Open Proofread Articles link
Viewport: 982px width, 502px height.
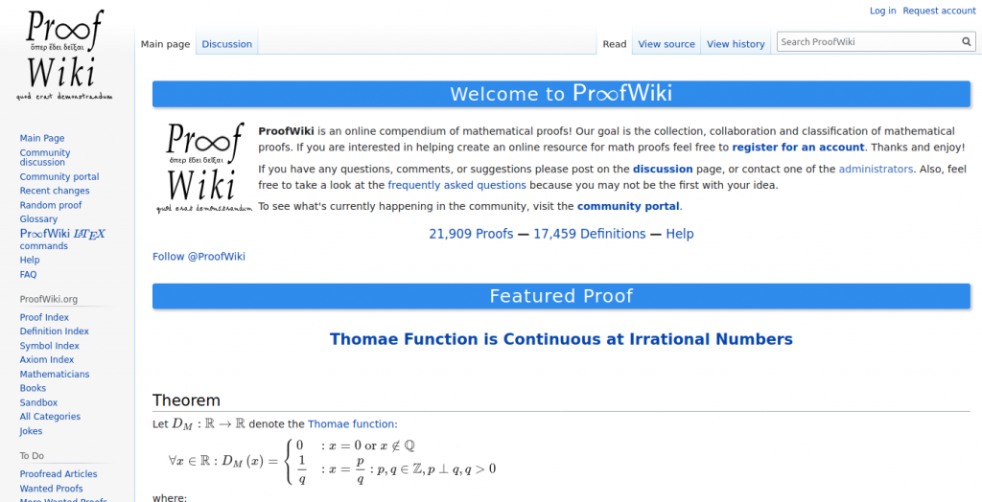[x=58, y=474]
